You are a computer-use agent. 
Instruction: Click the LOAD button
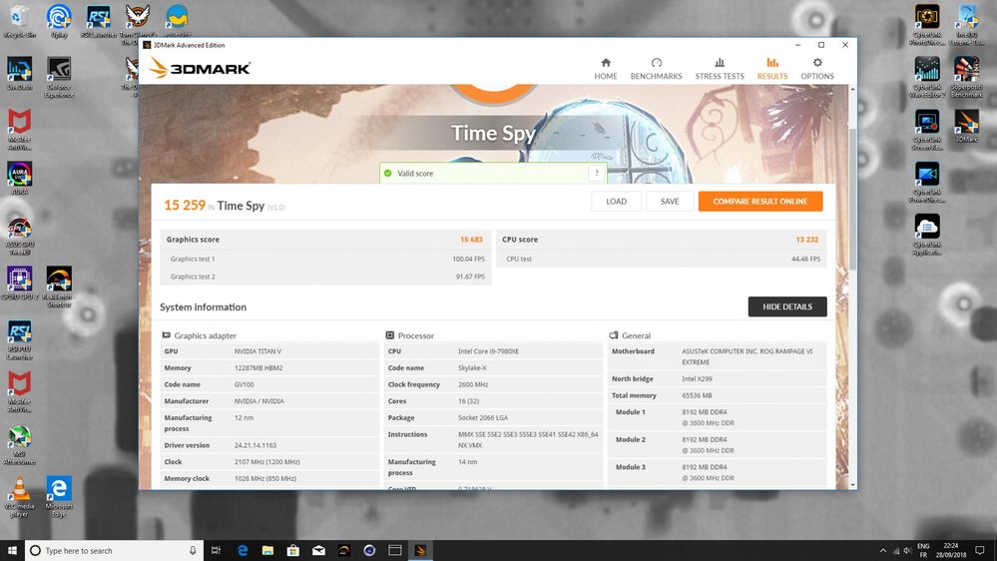[x=616, y=201]
